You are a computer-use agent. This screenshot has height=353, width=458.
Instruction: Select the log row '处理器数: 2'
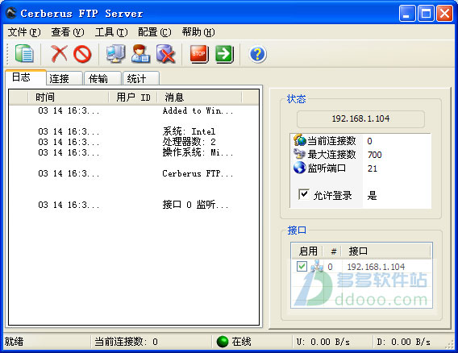pyautogui.click(x=134, y=142)
